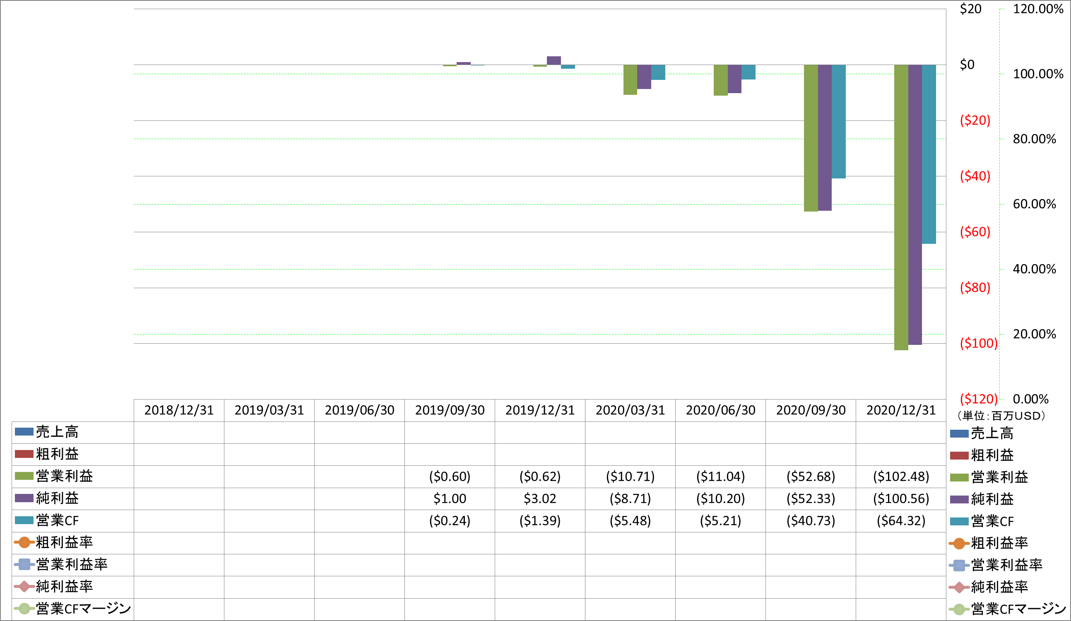Click the ($10.20) table cell
The height and width of the screenshot is (621, 1071).
(x=720, y=498)
